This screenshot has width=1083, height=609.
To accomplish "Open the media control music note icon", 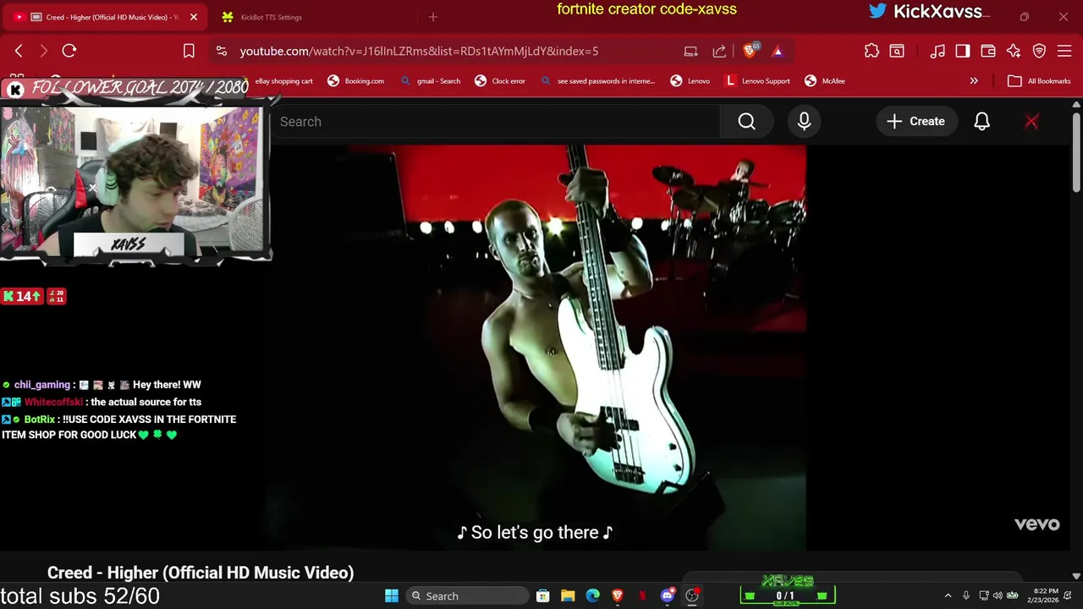I will pos(937,51).
